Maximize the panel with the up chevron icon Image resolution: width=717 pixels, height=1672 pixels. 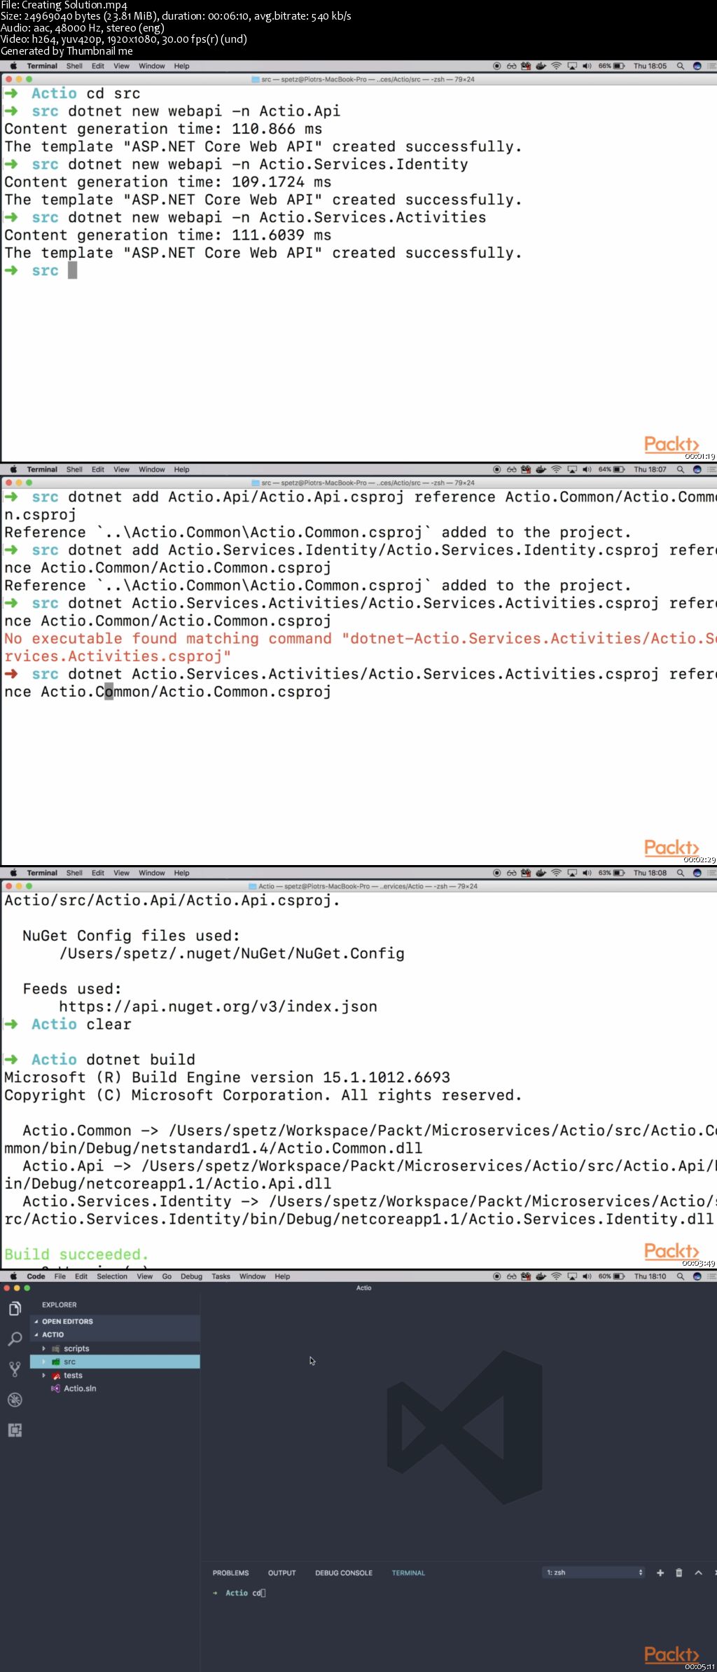click(698, 1573)
